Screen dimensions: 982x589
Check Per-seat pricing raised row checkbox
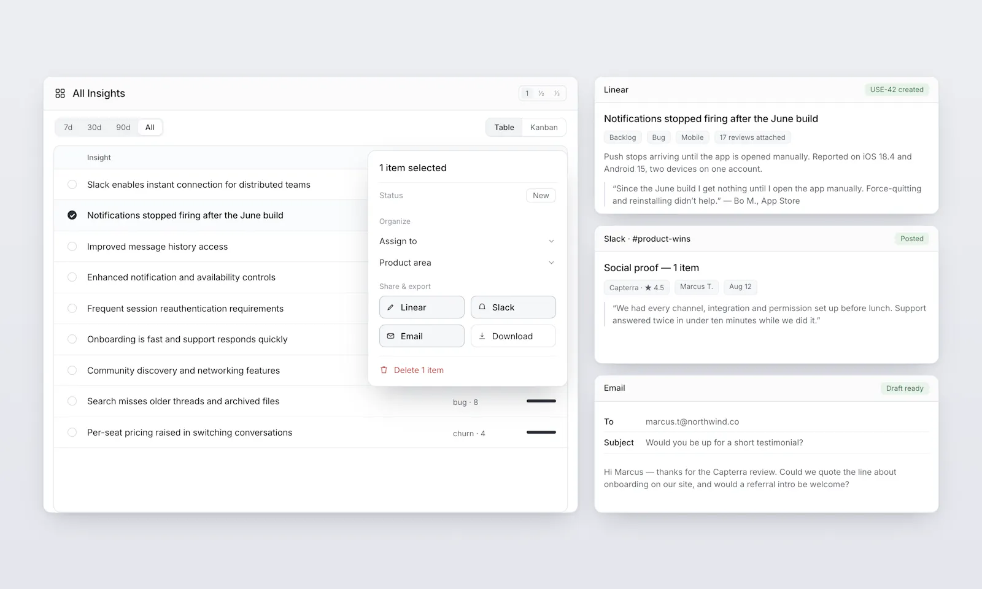click(72, 433)
